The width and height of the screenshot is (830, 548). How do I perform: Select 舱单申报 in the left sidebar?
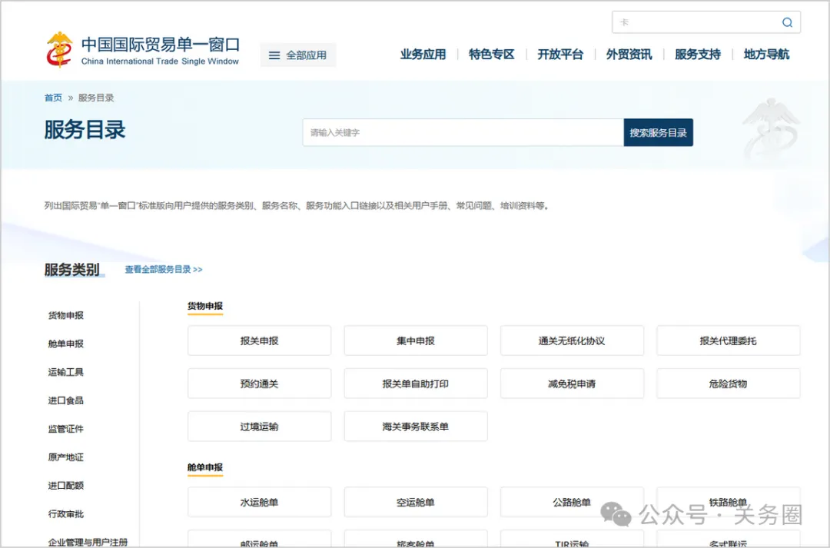66,344
